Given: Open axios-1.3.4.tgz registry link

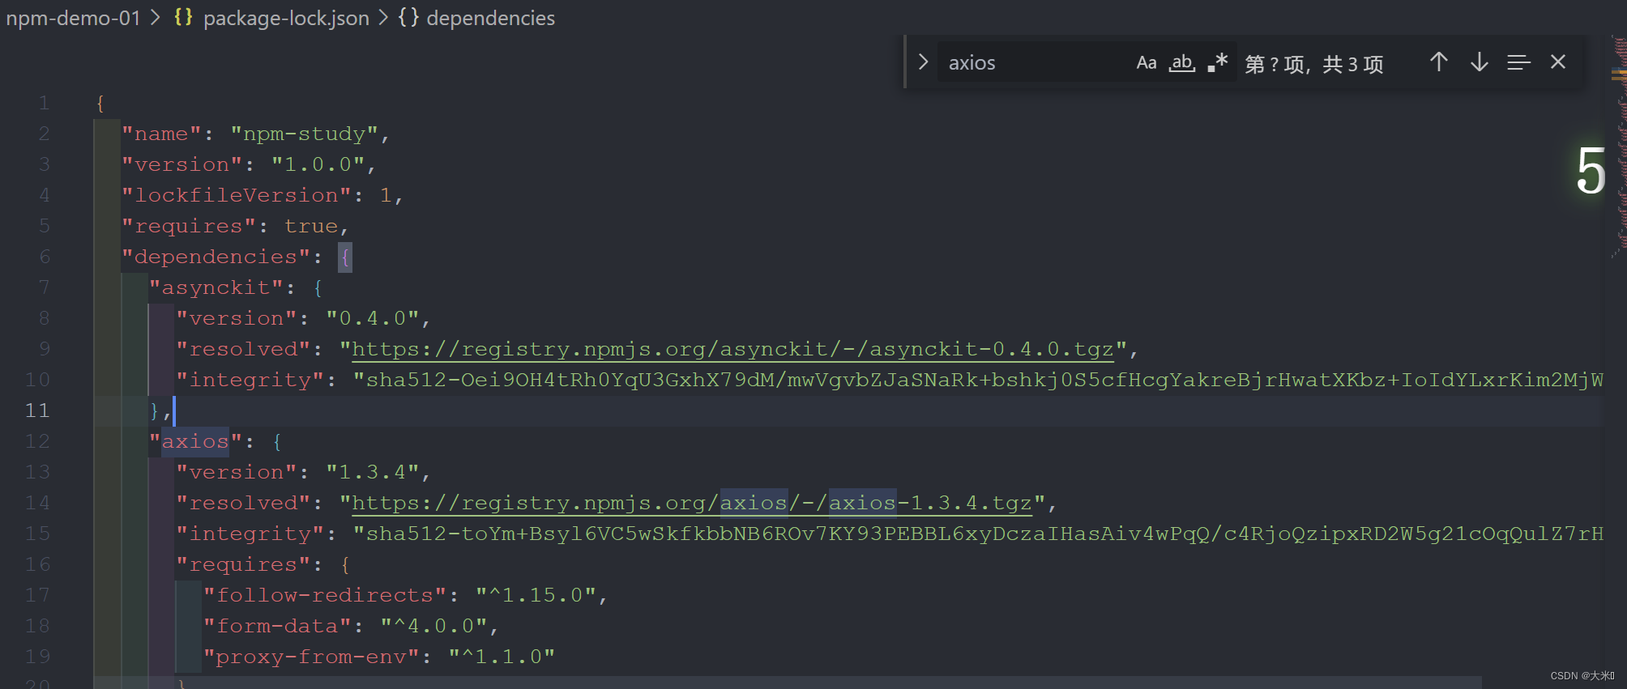Looking at the screenshot, I should click(x=692, y=503).
